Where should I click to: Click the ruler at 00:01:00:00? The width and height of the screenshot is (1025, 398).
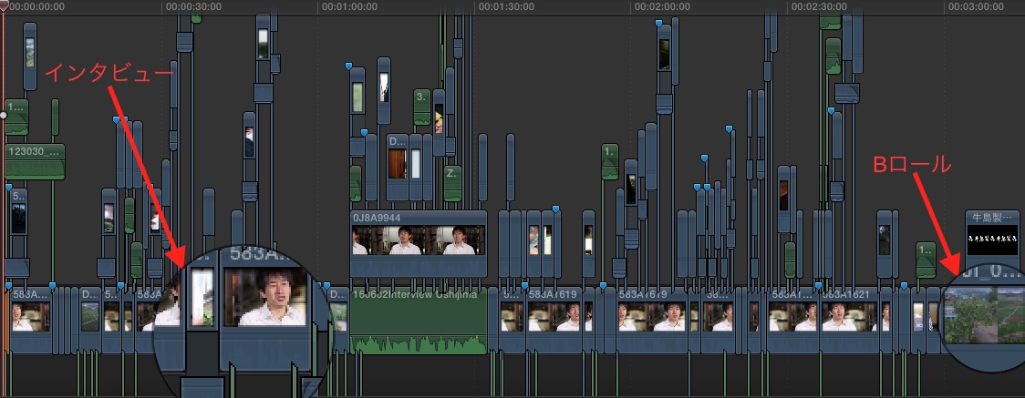pyautogui.click(x=350, y=6)
